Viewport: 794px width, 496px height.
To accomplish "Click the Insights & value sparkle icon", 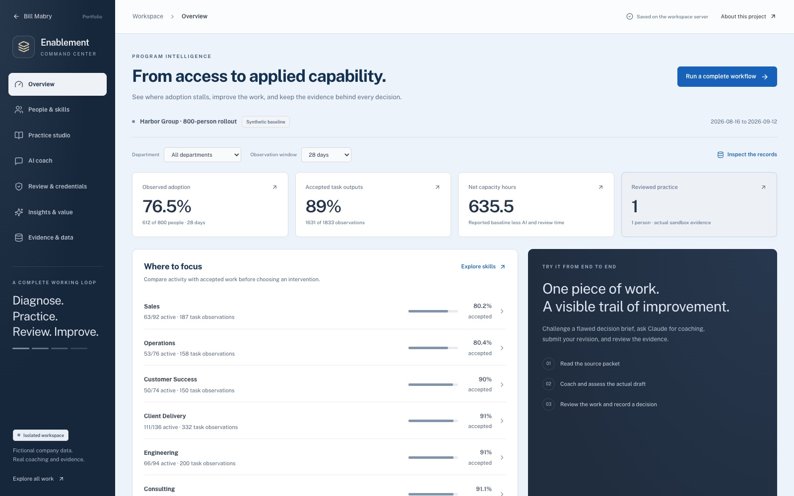I will (x=19, y=212).
